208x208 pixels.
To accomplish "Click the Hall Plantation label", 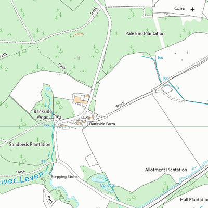I will pos(194,200).
